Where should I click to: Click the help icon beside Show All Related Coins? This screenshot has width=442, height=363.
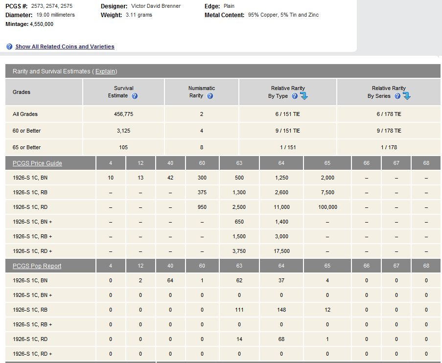tap(9, 46)
